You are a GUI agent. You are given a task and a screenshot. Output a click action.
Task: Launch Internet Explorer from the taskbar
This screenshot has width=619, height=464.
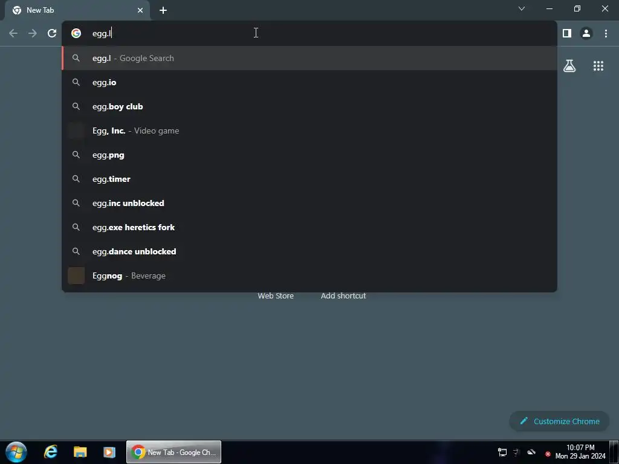[51, 452]
